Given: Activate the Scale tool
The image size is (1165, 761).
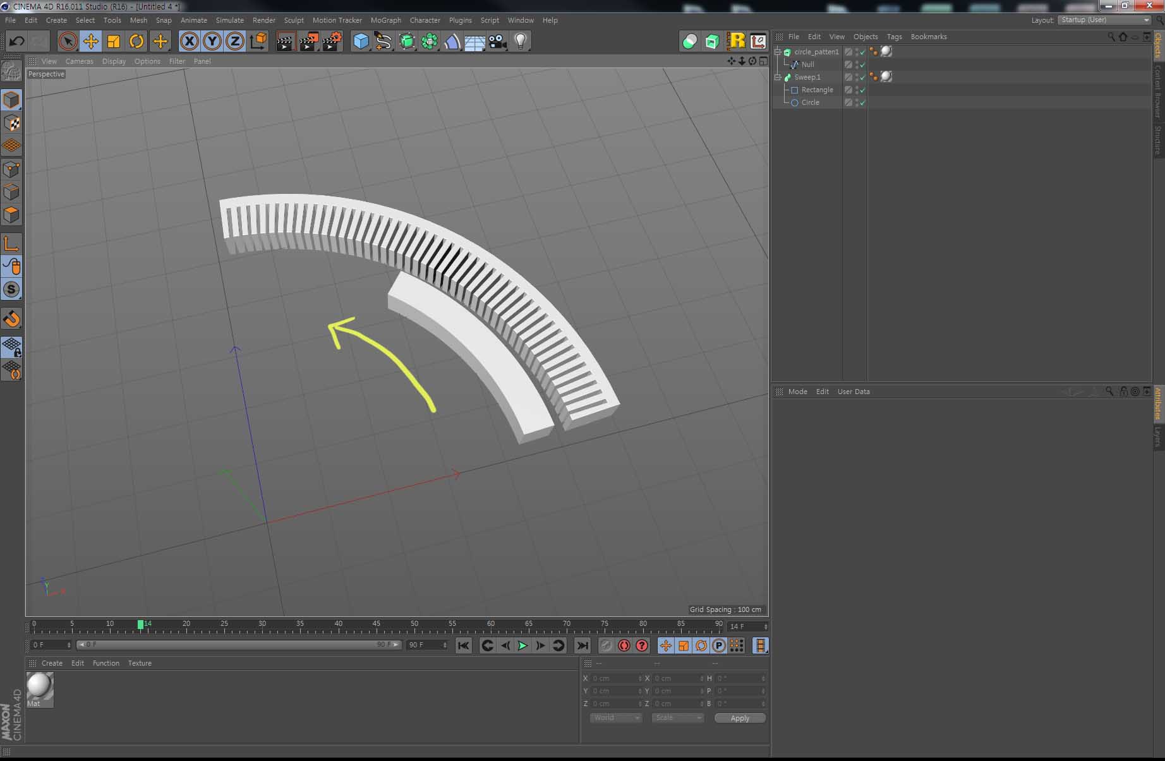Looking at the screenshot, I should (114, 42).
